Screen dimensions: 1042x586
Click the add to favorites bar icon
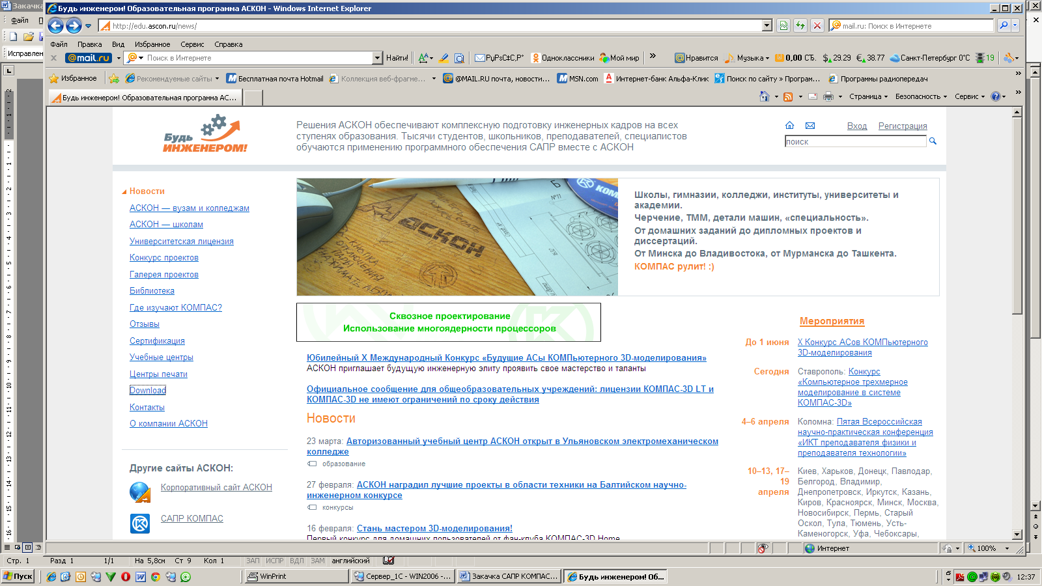pyautogui.click(x=114, y=79)
